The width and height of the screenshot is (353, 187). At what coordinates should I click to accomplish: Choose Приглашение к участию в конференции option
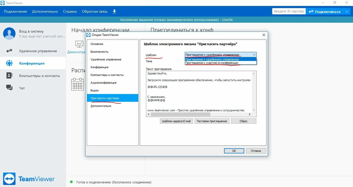pyautogui.click(x=221, y=63)
